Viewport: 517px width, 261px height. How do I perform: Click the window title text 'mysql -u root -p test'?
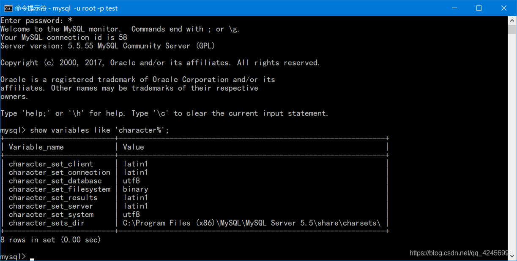point(85,8)
